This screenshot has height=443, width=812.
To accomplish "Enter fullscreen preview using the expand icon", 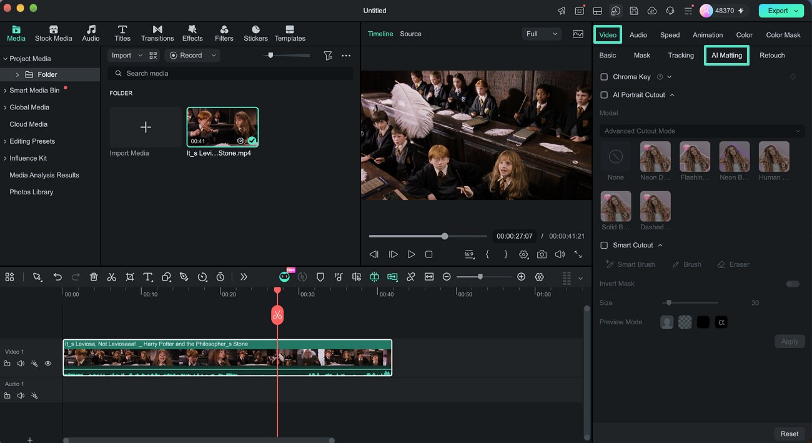I will (578, 254).
